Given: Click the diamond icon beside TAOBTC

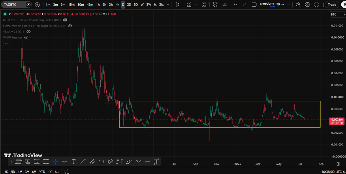Looking at the screenshot, I should pos(28,5).
